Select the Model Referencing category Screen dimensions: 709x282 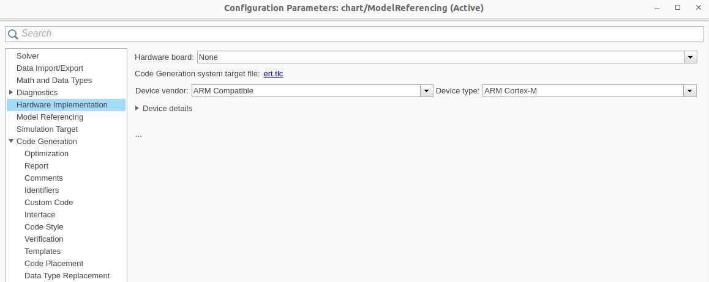click(x=50, y=117)
